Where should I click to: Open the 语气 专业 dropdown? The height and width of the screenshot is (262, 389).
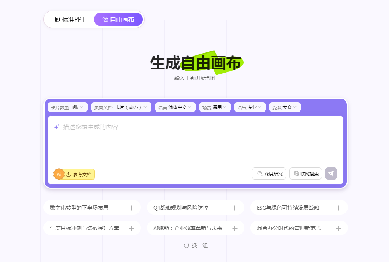[x=250, y=107]
